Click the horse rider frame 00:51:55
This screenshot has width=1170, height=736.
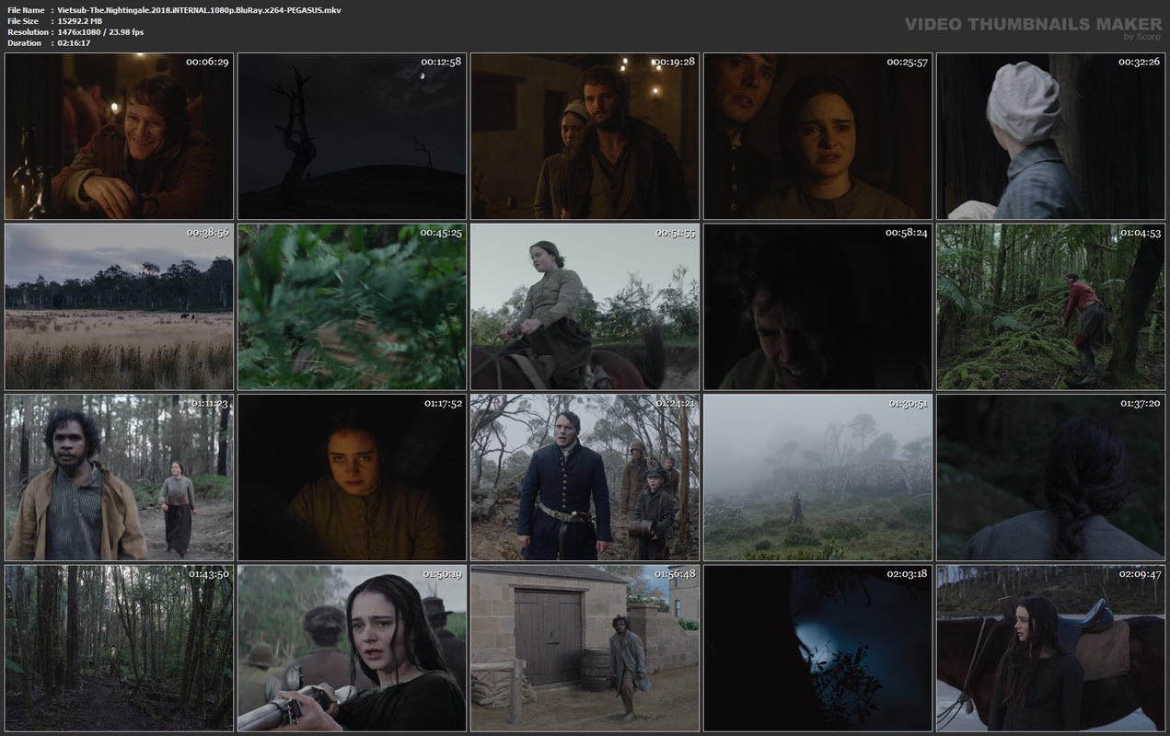[585, 307]
